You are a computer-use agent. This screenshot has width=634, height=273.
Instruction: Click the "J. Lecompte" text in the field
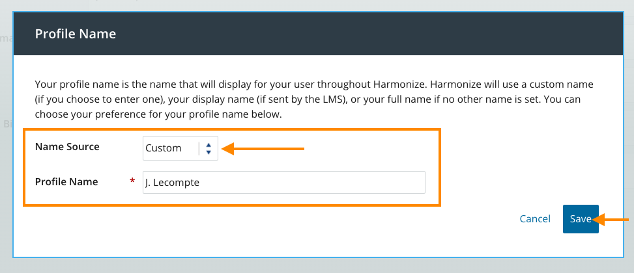coord(173,183)
